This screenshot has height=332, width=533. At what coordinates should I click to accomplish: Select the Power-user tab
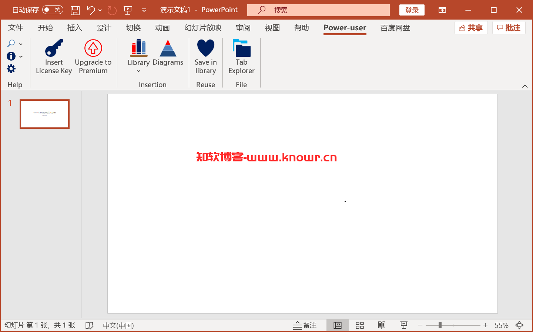pos(345,28)
